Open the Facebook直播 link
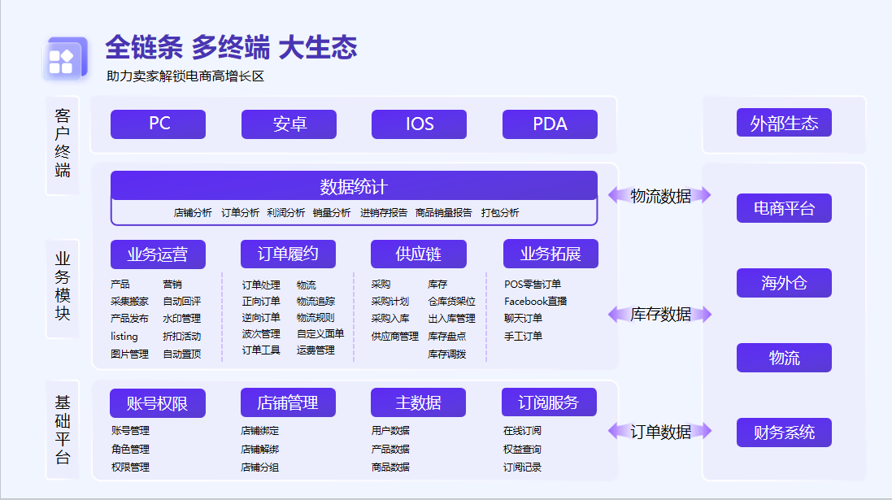The height and width of the screenshot is (500, 892). click(x=535, y=302)
